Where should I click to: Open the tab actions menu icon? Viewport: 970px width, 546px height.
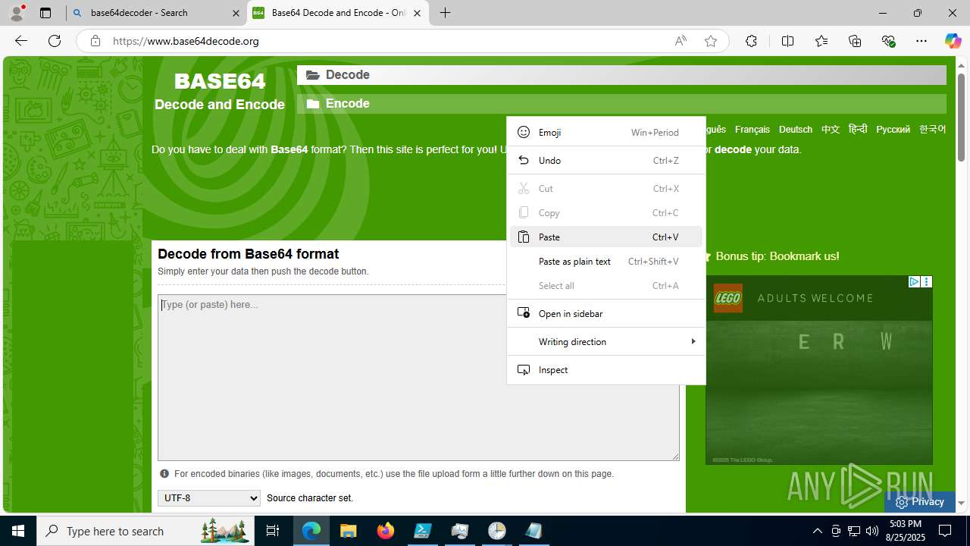click(45, 13)
